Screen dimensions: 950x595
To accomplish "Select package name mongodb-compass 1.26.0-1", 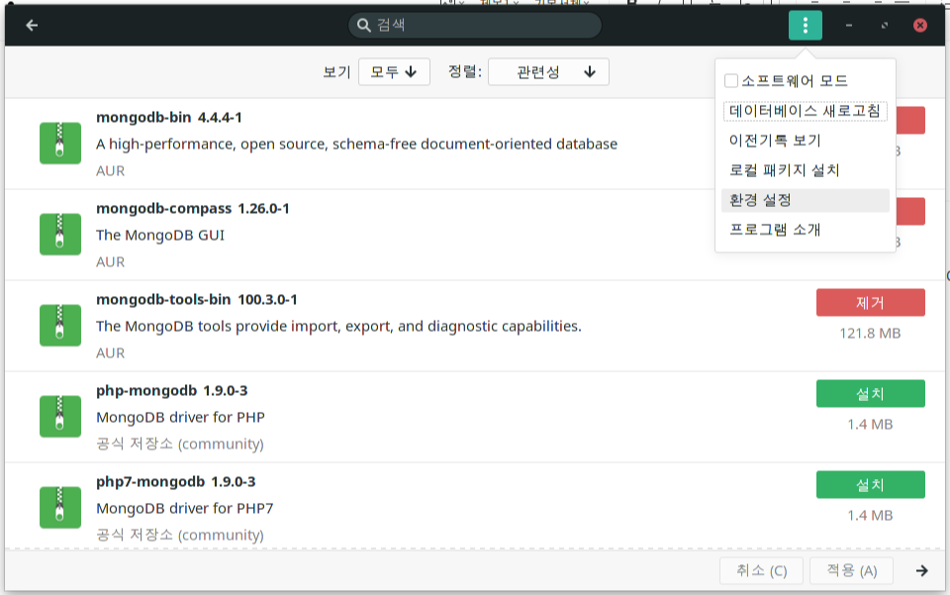I will coord(193,209).
